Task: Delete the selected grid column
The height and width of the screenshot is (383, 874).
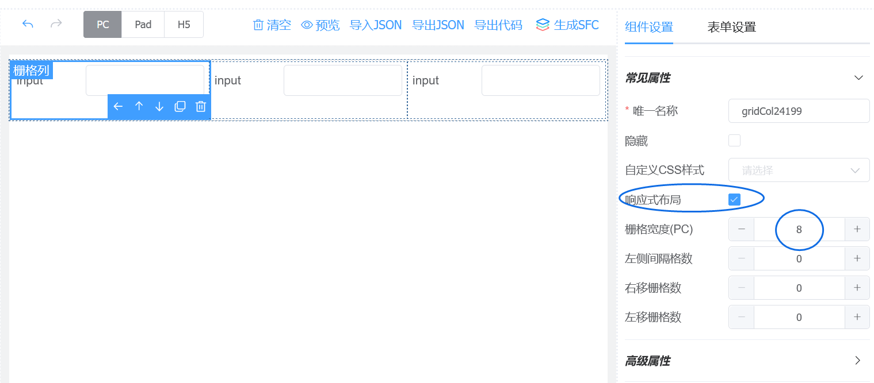Action: point(201,106)
